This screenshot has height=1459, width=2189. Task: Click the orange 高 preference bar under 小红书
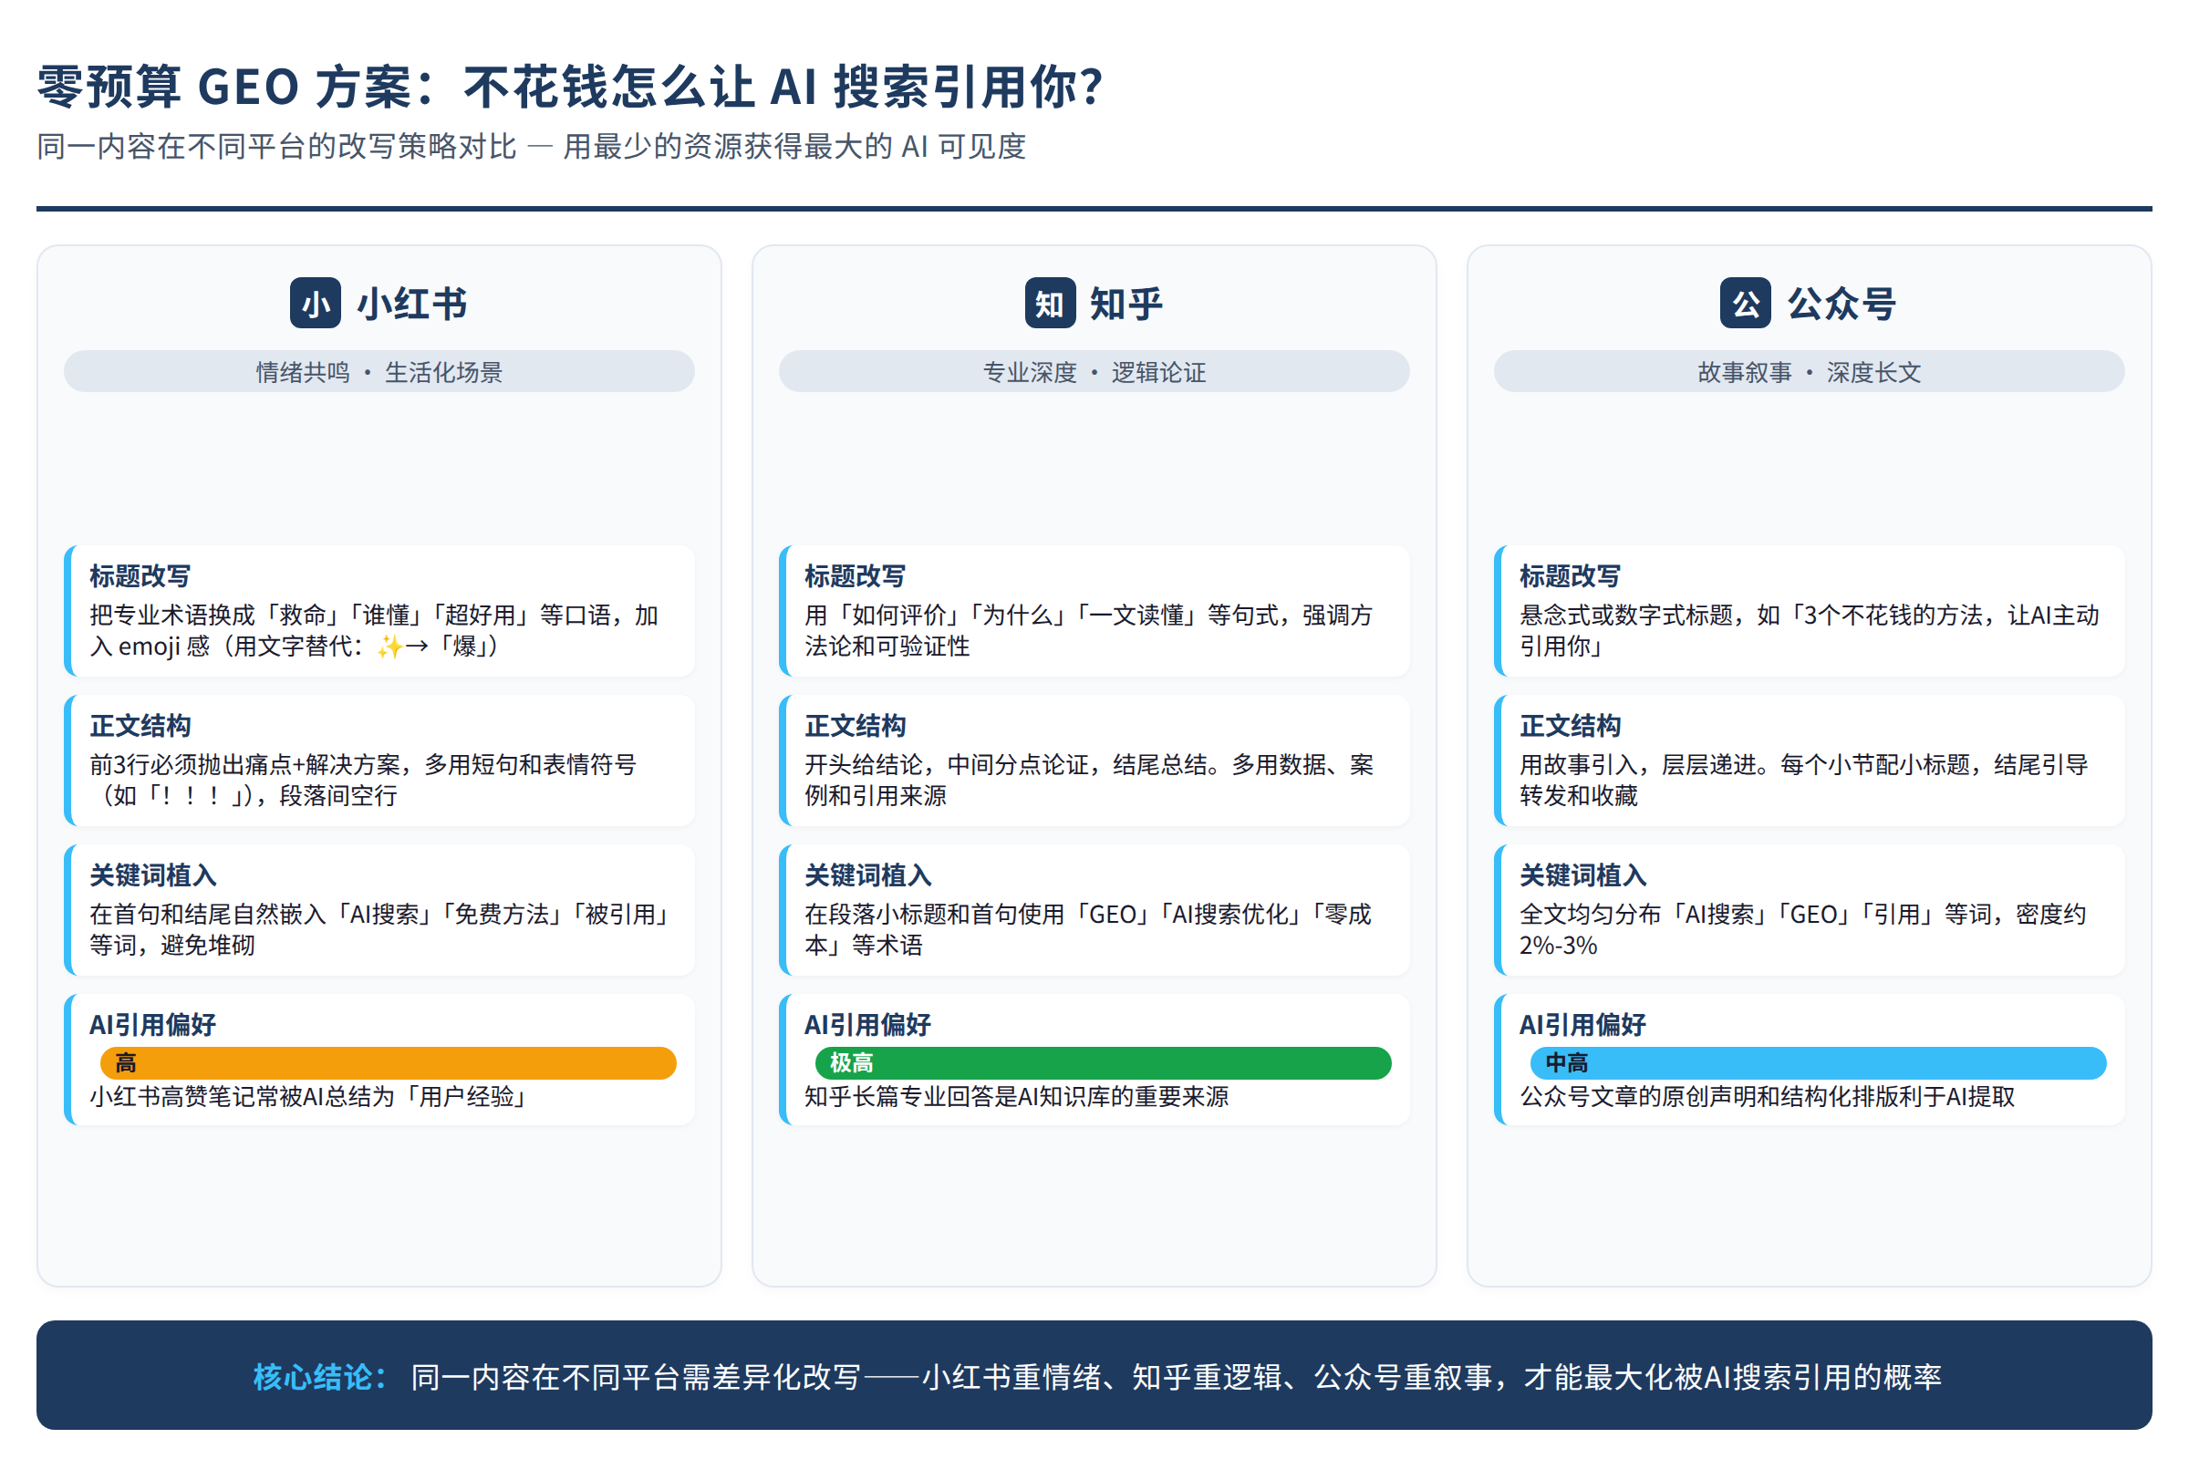click(389, 1062)
